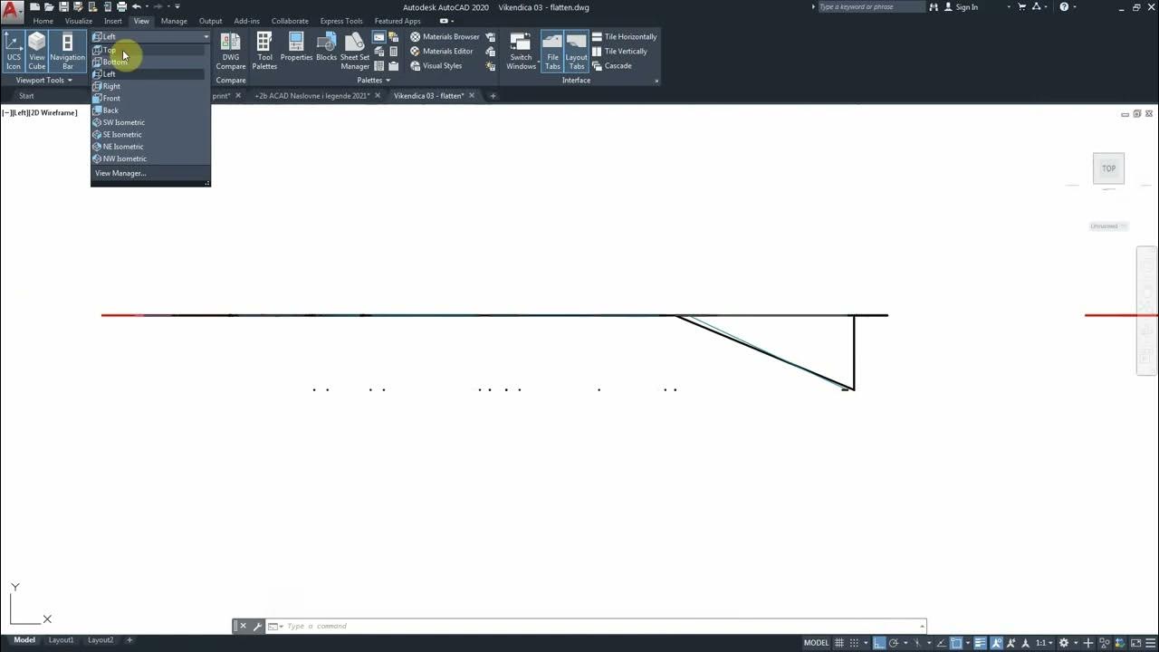The height and width of the screenshot is (652, 1159).
Task: Click Tile Horizontally
Action: click(x=625, y=37)
